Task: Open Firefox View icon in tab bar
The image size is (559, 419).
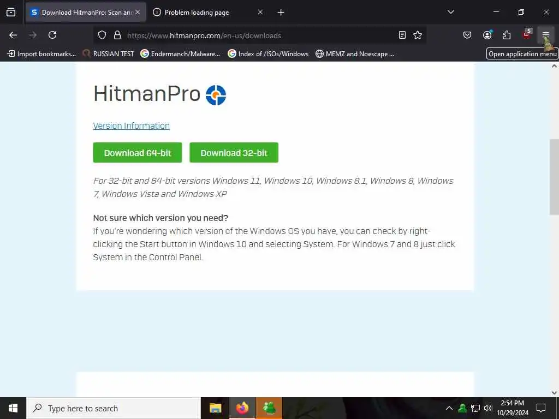Action: click(x=11, y=12)
